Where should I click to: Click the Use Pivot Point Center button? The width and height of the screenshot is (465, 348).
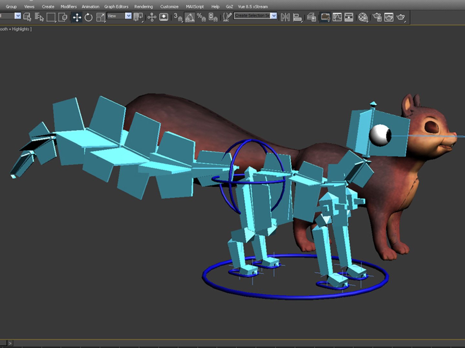(139, 17)
